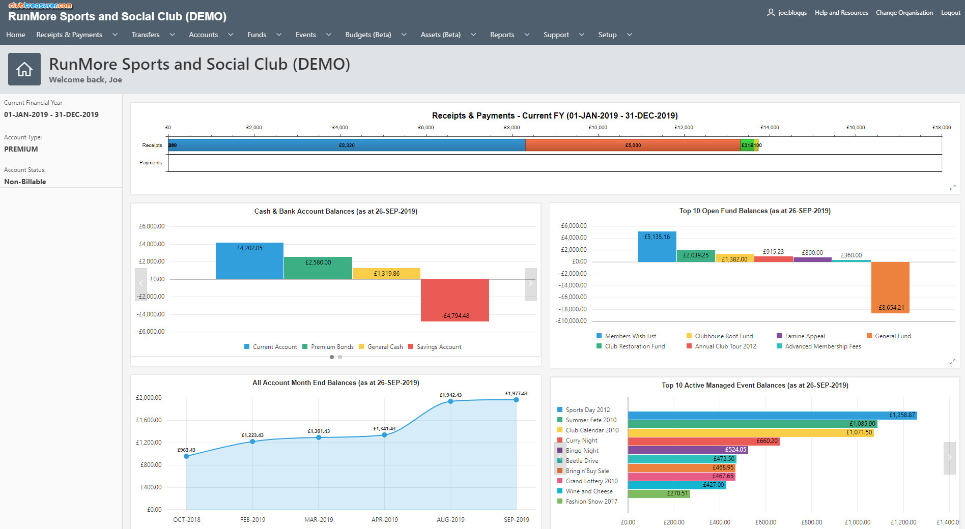Toggle Club Restoration Fund legend entry
This screenshot has height=529, width=965.
coord(631,346)
